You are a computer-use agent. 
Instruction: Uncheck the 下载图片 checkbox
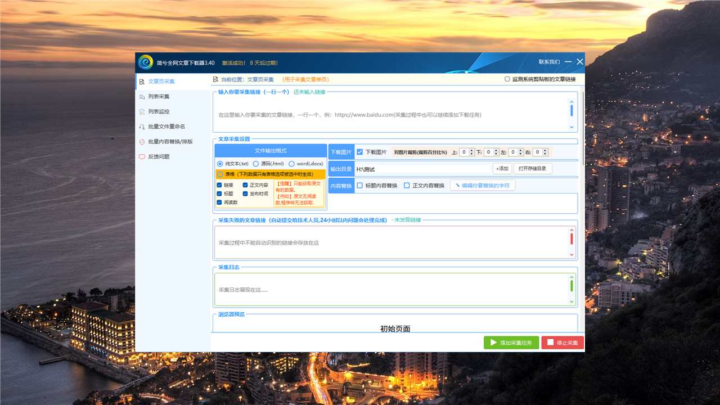(360, 152)
